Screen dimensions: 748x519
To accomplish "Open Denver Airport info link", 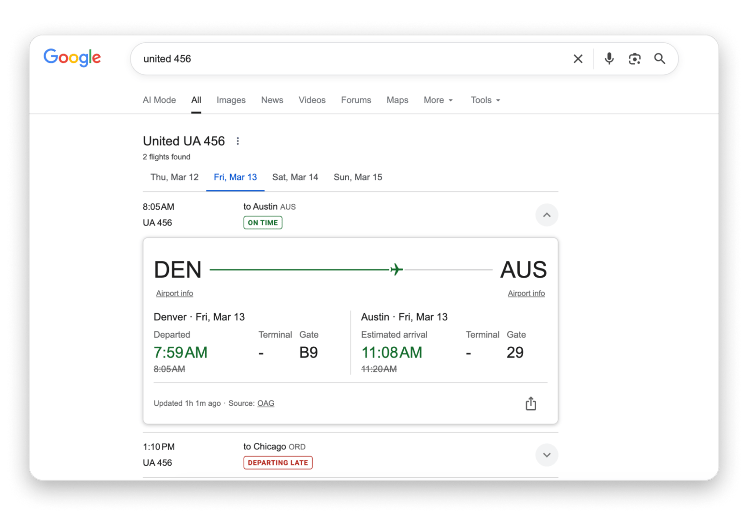I will click(x=175, y=293).
